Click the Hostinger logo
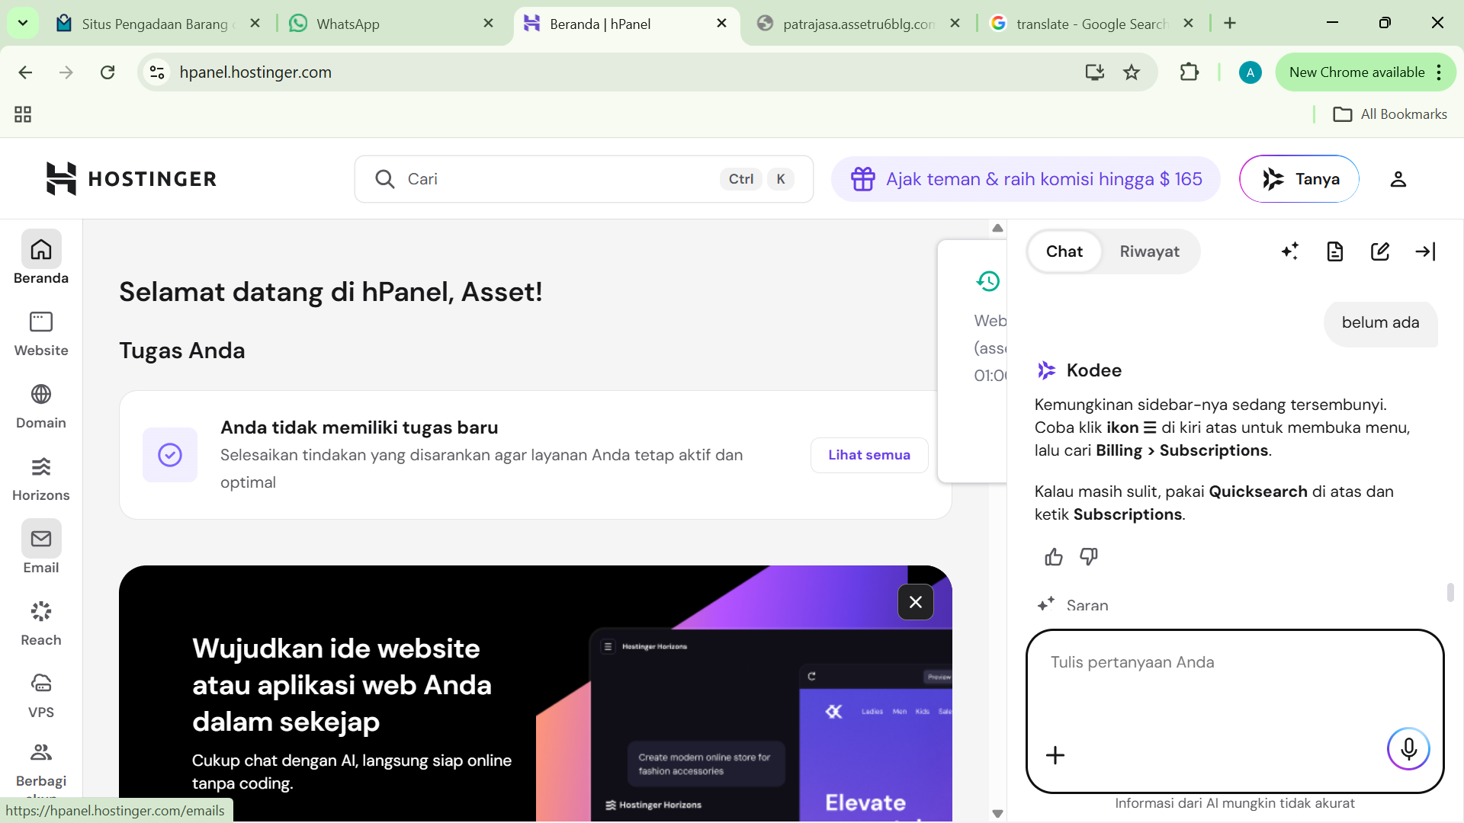This screenshot has width=1464, height=823. coord(131,179)
